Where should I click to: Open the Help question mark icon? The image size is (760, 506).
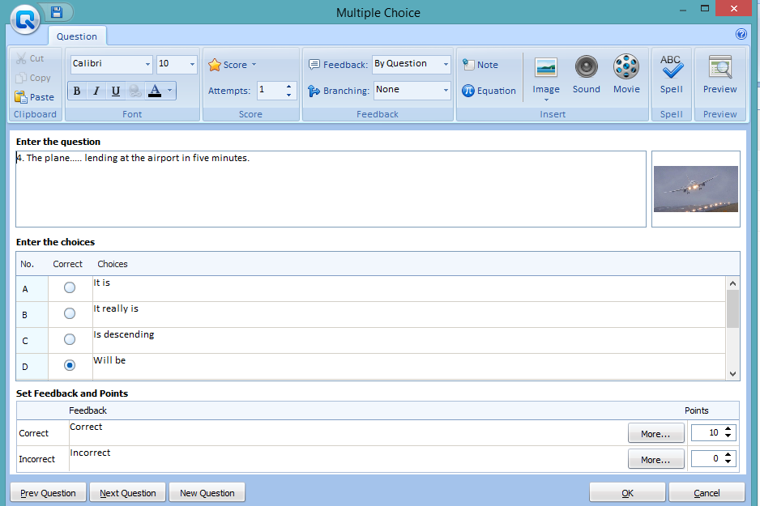click(x=741, y=34)
